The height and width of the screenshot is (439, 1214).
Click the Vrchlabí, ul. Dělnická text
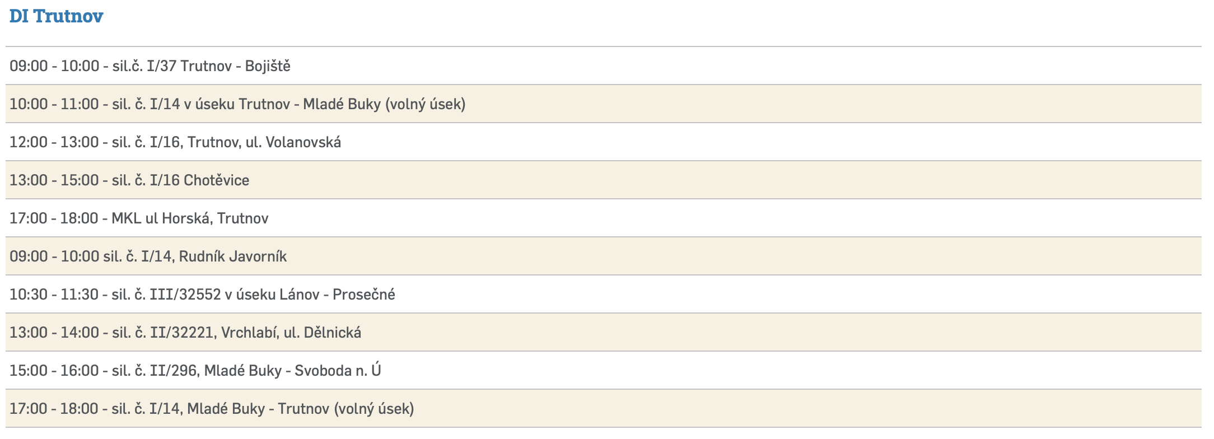[291, 333]
